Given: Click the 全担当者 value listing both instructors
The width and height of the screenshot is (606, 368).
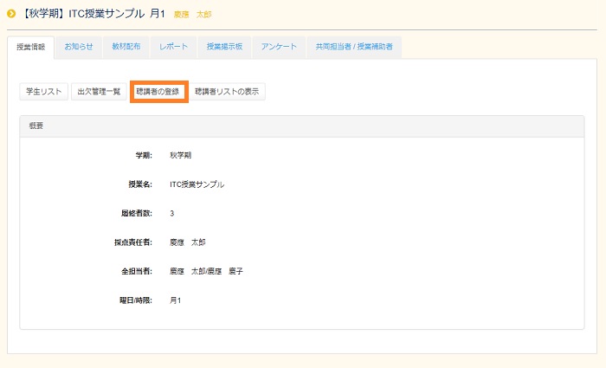Looking at the screenshot, I should tap(206, 271).
